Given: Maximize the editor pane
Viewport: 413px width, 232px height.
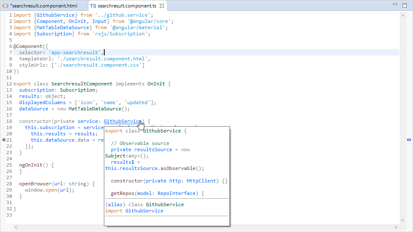Looking at the screenshot, I should 405,5.
